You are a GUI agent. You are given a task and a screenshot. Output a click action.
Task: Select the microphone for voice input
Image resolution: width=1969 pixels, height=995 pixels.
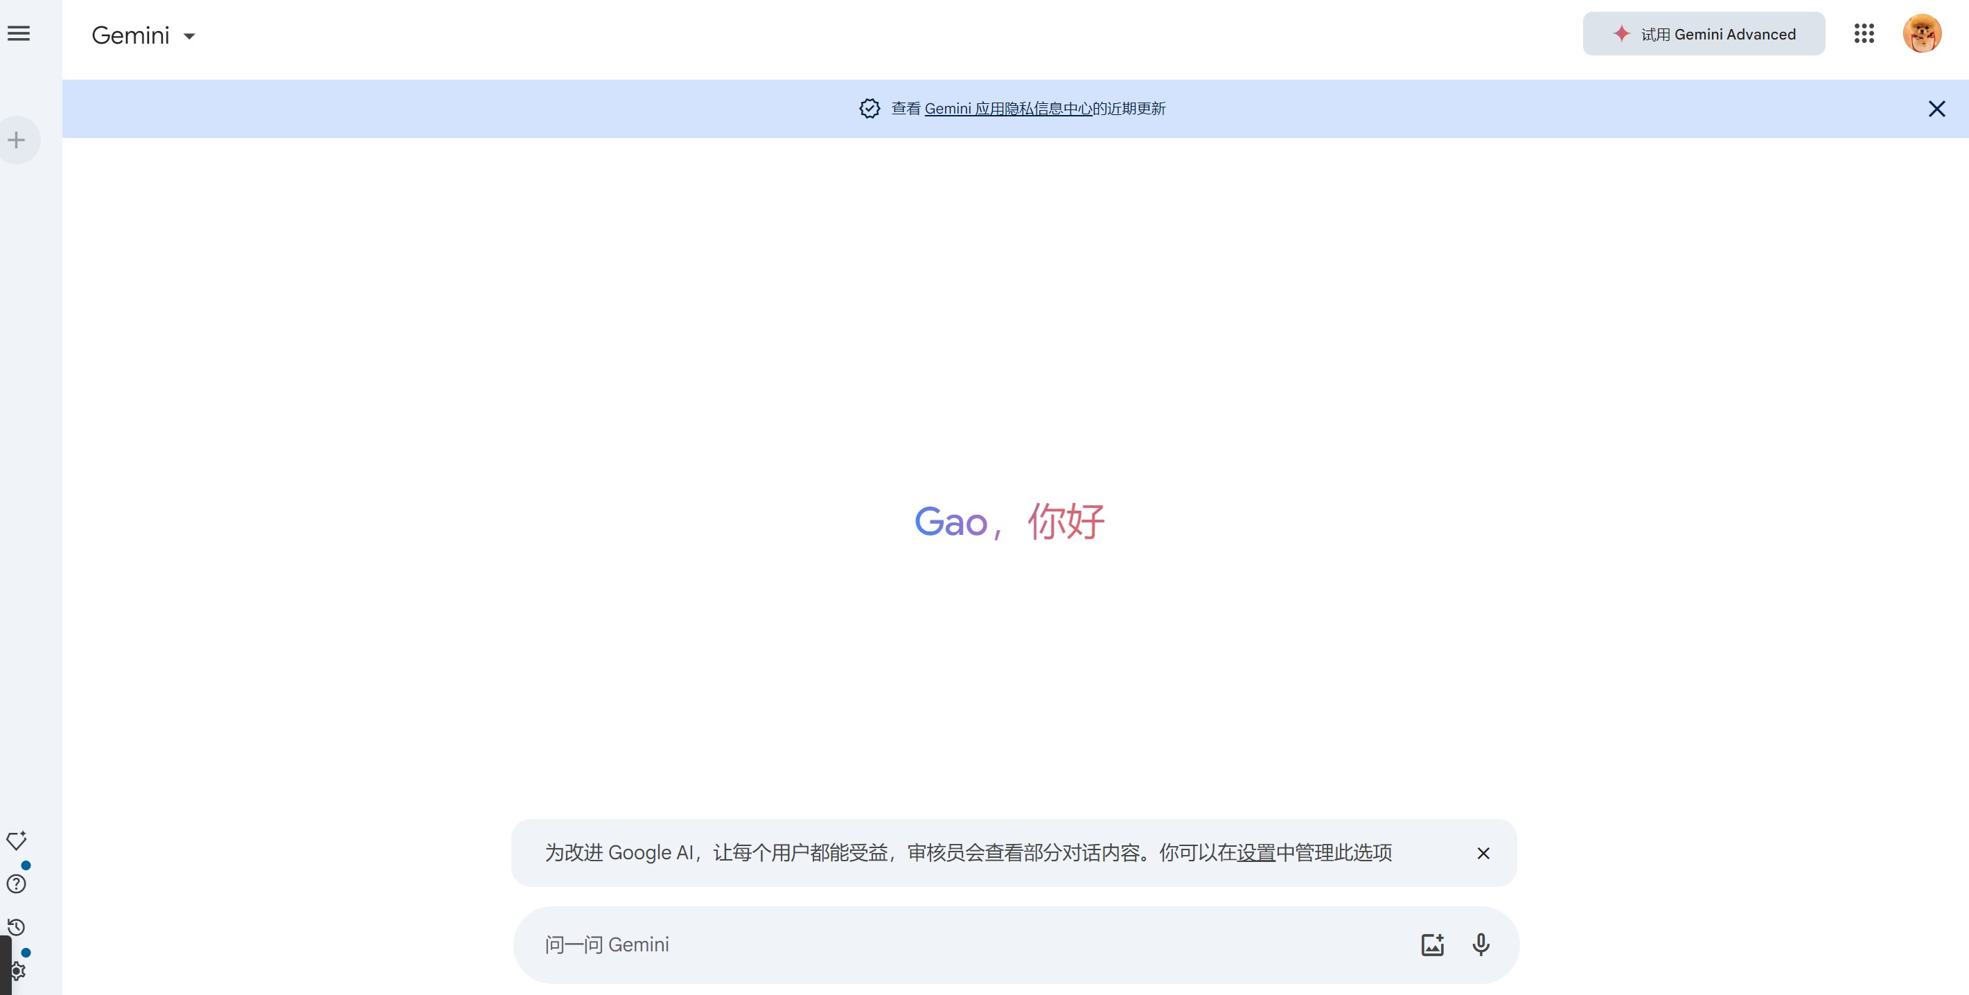pos(1481,944)
